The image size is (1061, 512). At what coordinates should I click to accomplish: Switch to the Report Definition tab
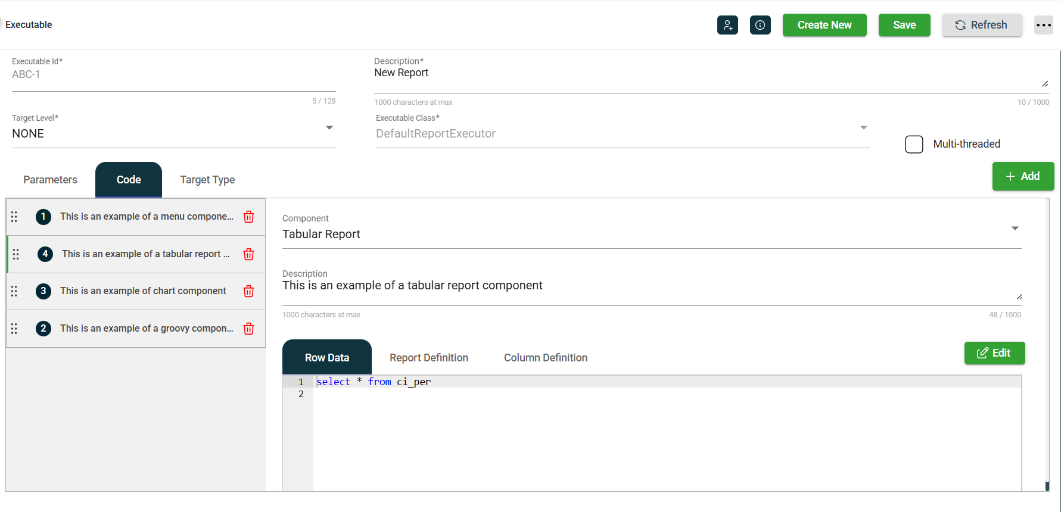428,358
